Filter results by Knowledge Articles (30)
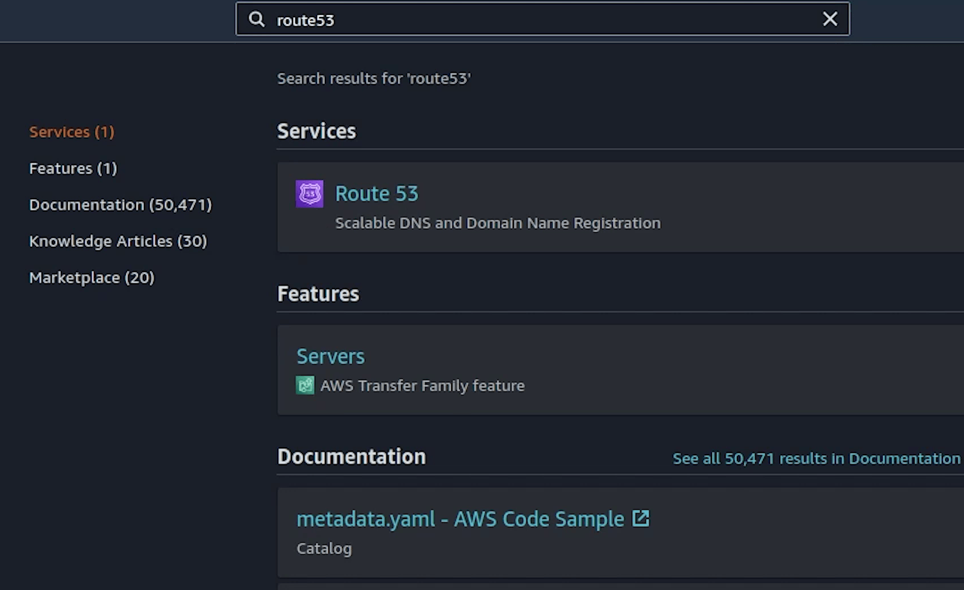 point(118,241)
